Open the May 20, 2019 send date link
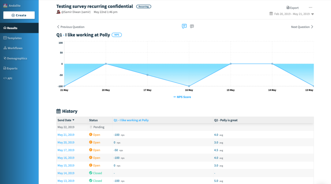 [66, 142]
